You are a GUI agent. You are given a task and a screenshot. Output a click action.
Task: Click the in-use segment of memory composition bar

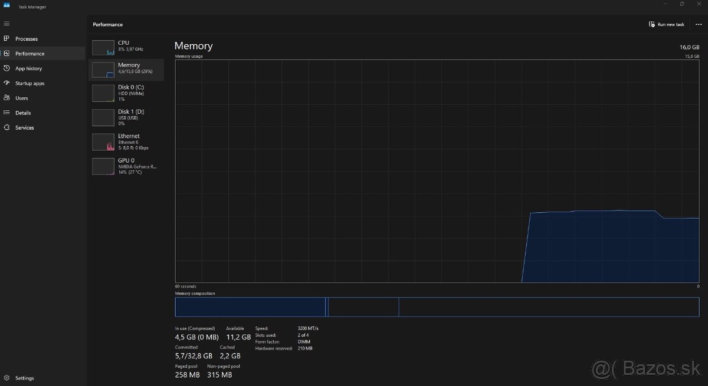250,307
